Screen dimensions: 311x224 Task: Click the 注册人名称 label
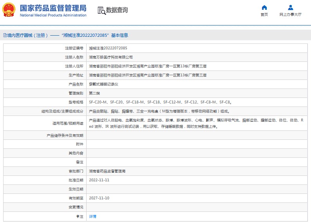[x=74, y=57]
